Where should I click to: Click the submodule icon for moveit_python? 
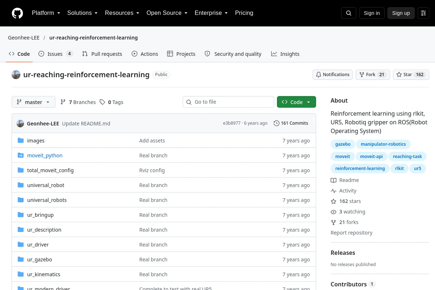coord(21,156)
